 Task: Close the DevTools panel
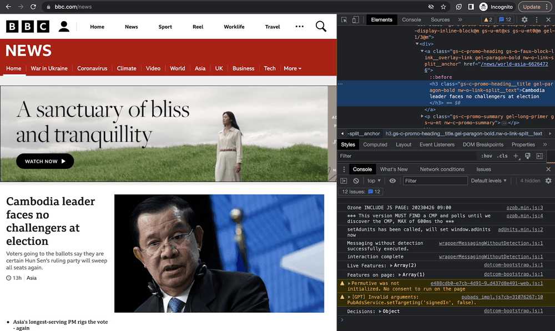tap(548, 20)
